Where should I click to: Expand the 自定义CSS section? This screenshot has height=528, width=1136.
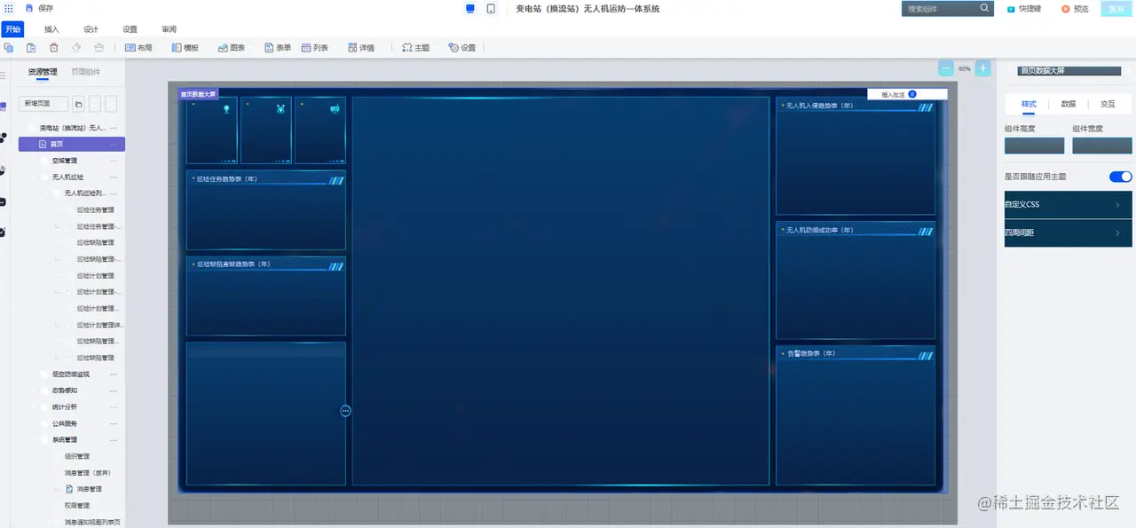1068,204
